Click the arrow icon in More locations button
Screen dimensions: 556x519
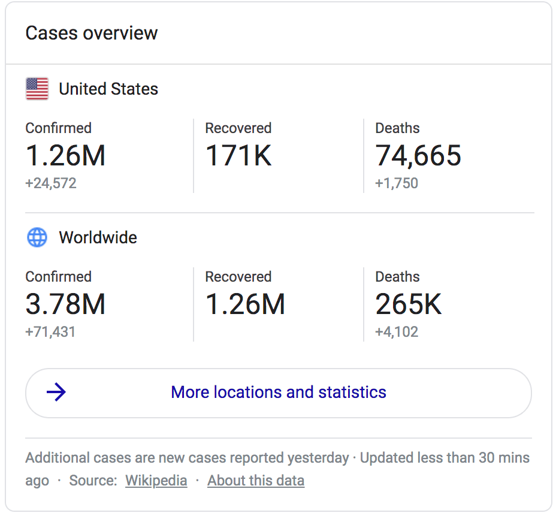coord(56,393)
